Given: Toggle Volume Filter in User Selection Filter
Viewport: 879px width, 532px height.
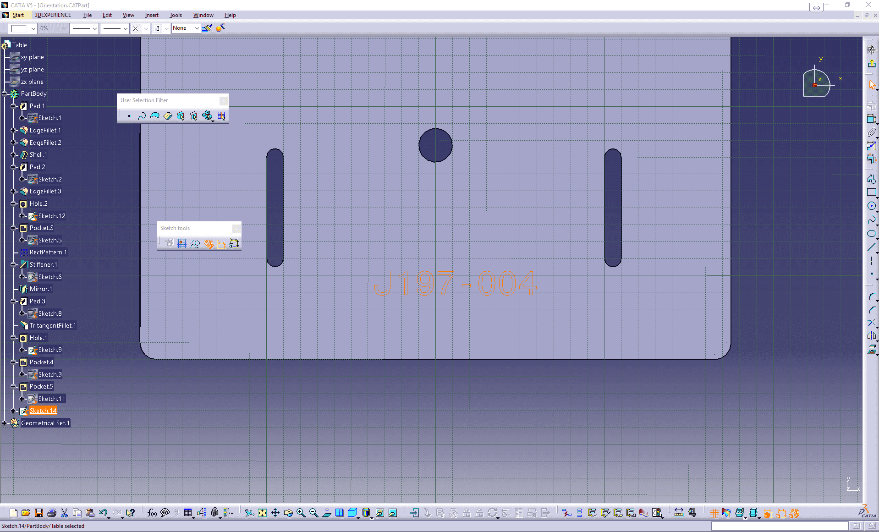Looking at the screenshot, I should [x=168, y=116].
